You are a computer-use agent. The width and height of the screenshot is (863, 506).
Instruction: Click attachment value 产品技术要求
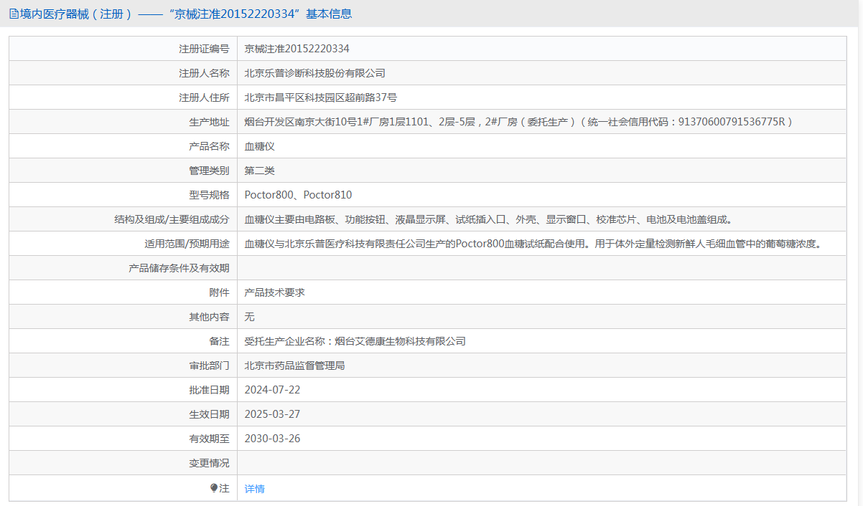coord(275,292)
